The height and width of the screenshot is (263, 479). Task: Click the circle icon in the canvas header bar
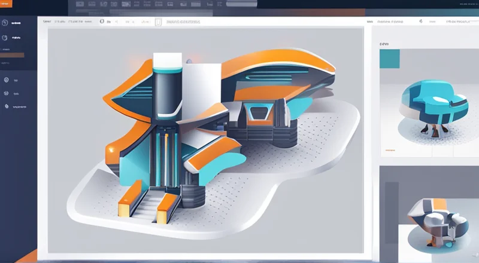coord(102,22)
